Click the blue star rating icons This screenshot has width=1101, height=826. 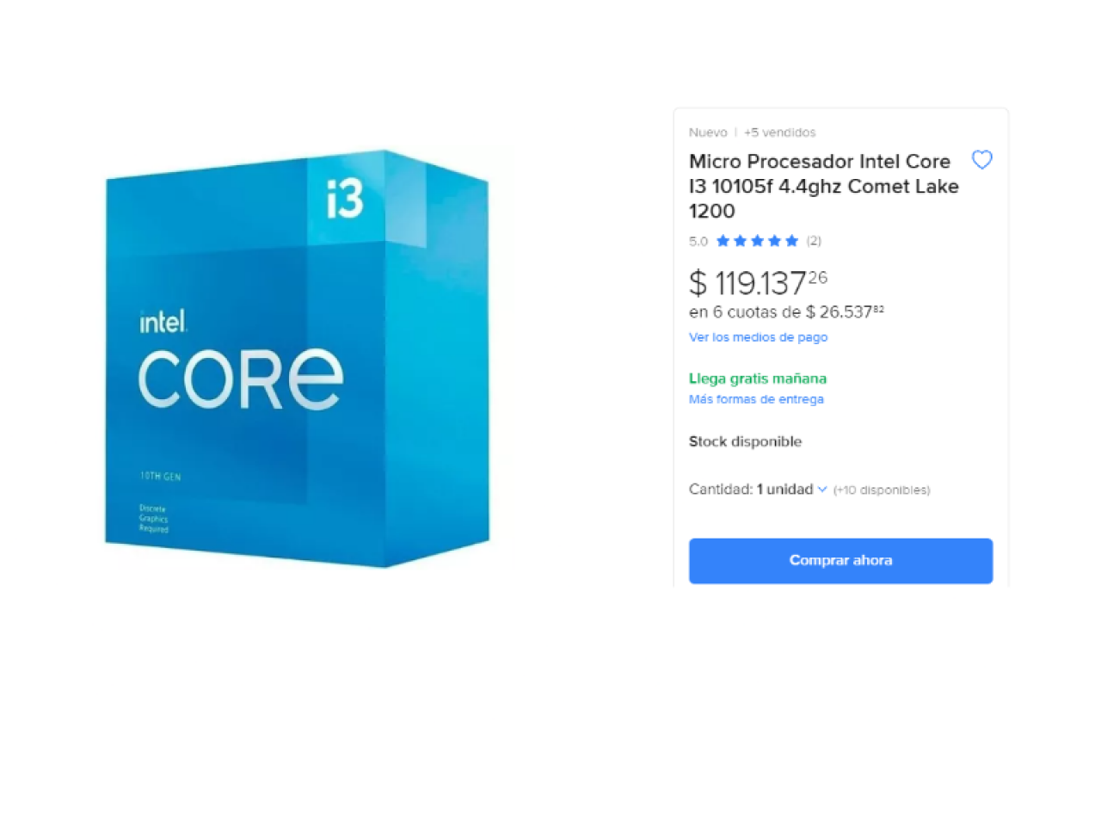pyautogui.click(x=758, y=241)
